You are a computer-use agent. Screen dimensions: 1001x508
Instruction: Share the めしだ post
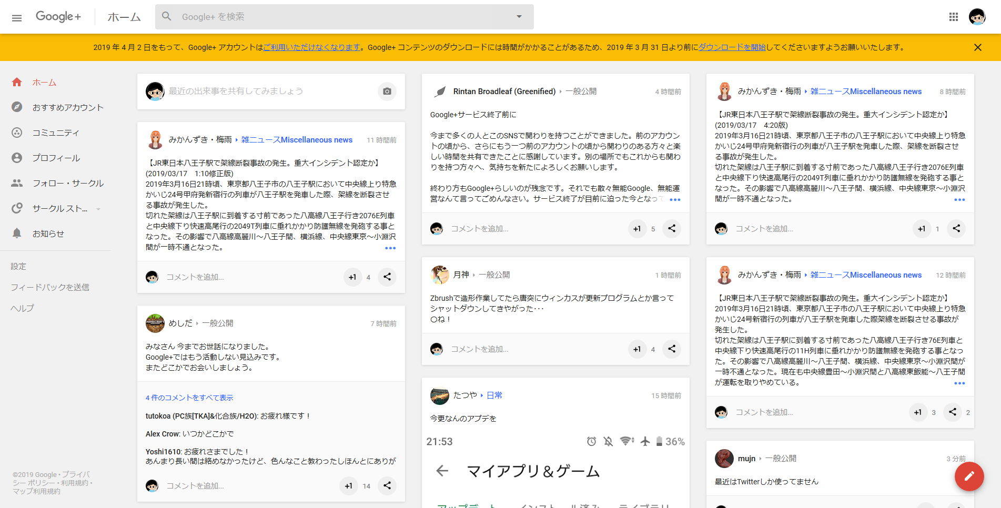click(x=387, y=486)
